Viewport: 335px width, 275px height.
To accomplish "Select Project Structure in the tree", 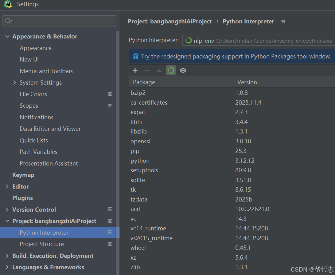I will 42,244.
